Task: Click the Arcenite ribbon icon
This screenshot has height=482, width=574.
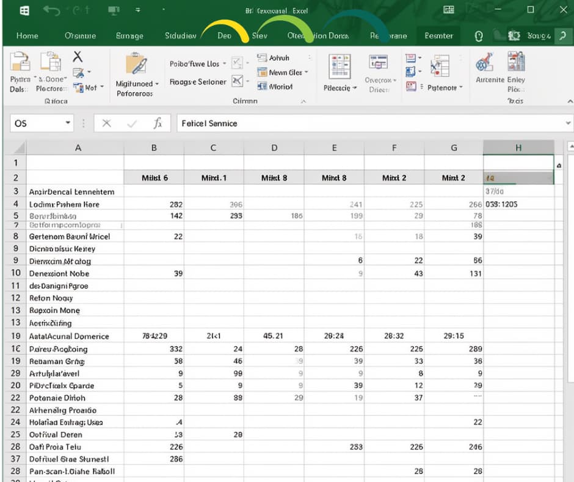Action: (485, 62)
